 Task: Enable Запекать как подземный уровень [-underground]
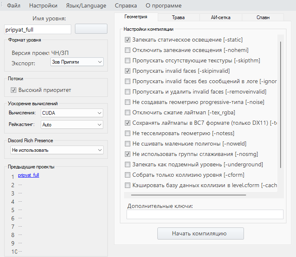point(128,164)
